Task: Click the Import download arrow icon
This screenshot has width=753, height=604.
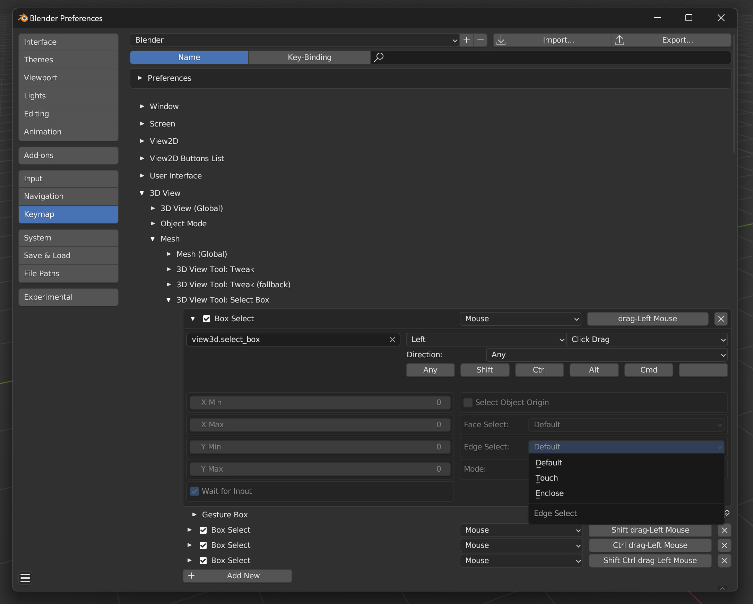Action: click(501, 40)
